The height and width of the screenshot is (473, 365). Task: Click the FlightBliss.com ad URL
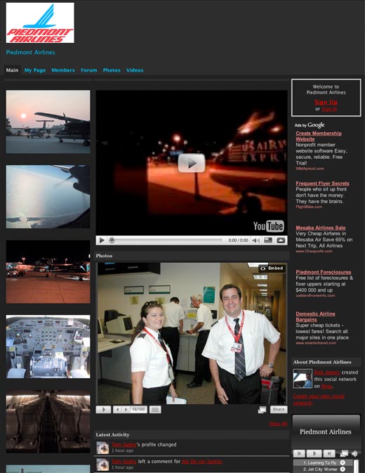tap(309, 207)
